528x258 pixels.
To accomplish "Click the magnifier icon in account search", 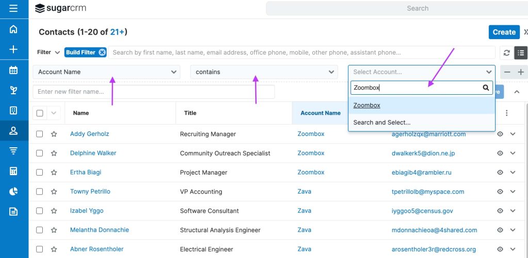I will pyautogui.click(x=486, y=88).
